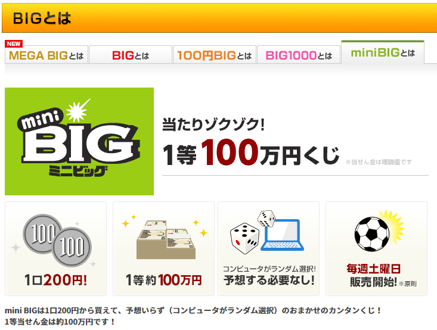437x330 pixels.
Task: Open the BIG1000とは tab
Action: point(299,55)
